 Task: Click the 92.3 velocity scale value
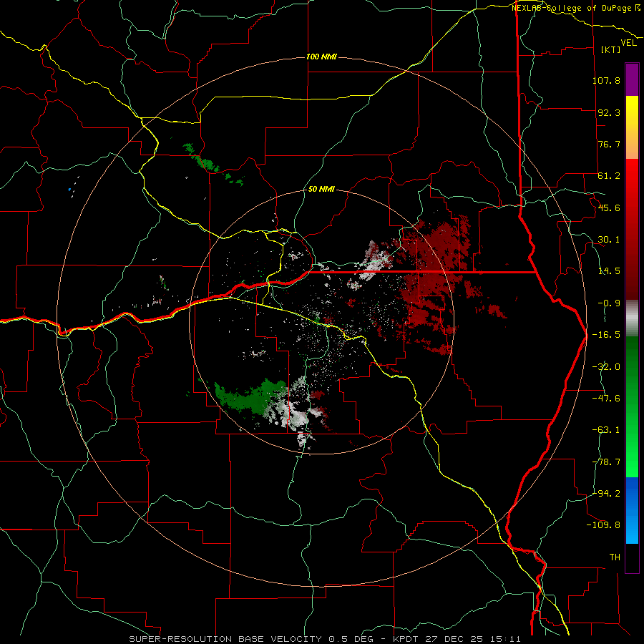pyautogui.click(x=609, y=112)
